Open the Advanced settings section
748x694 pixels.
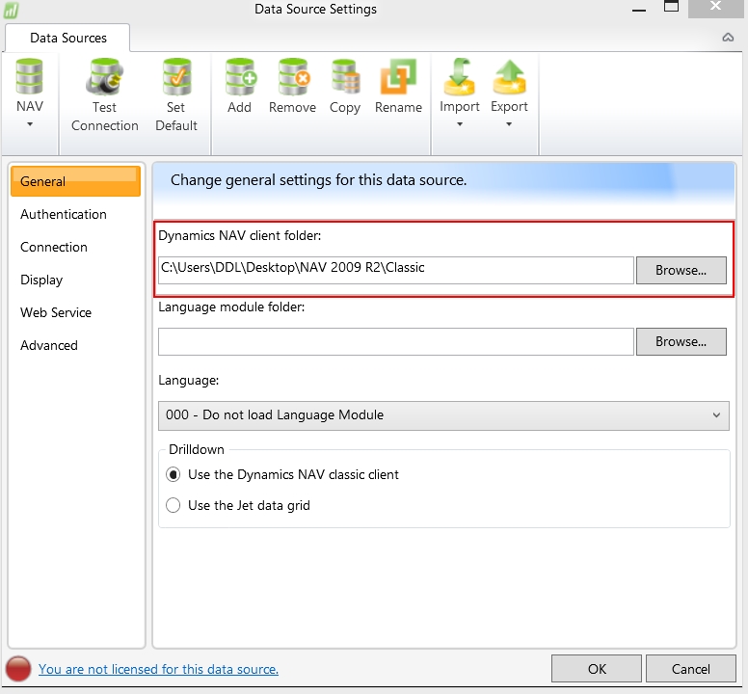point(49,345)
